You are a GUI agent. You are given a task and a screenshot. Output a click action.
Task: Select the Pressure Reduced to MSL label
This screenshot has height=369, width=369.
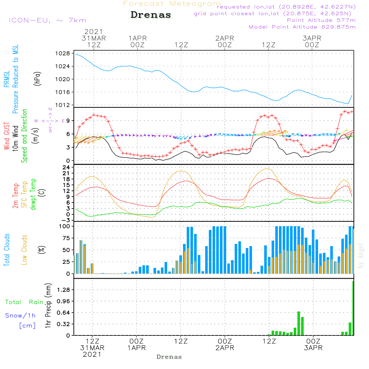pos(16,79)
